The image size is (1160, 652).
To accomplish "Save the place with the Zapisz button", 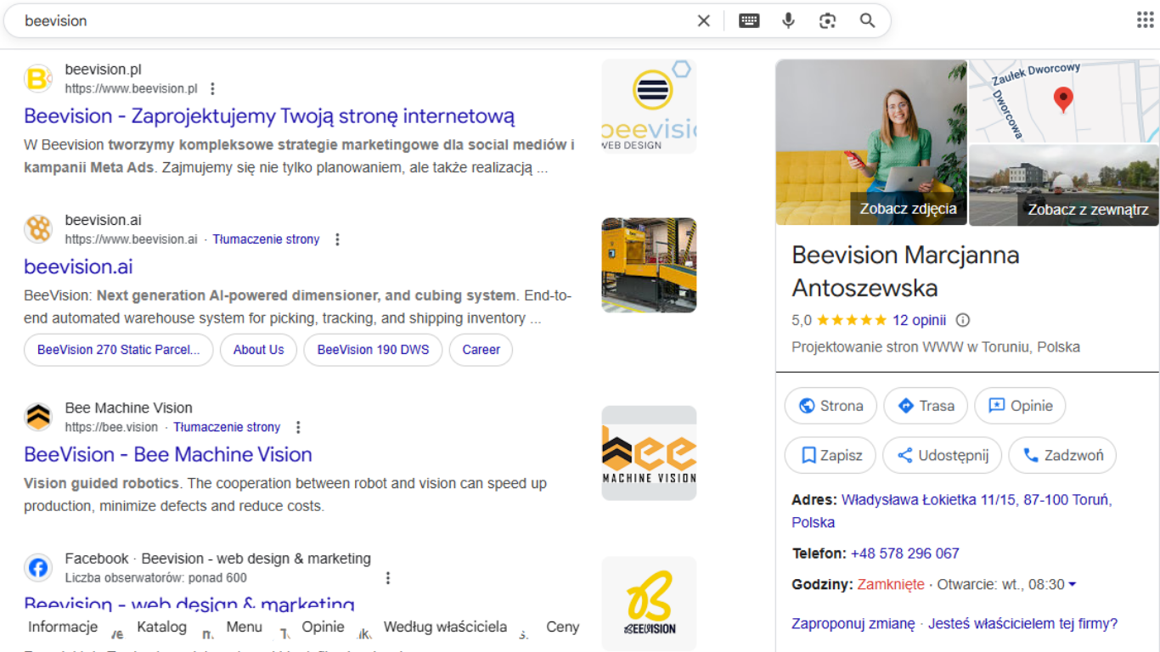I will [x=831, y=455].
